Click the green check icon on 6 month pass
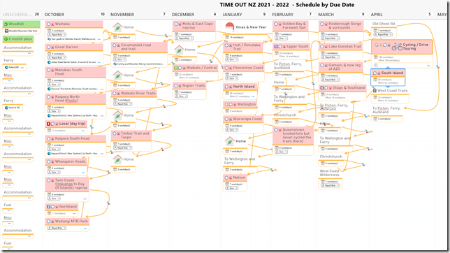 6,38
